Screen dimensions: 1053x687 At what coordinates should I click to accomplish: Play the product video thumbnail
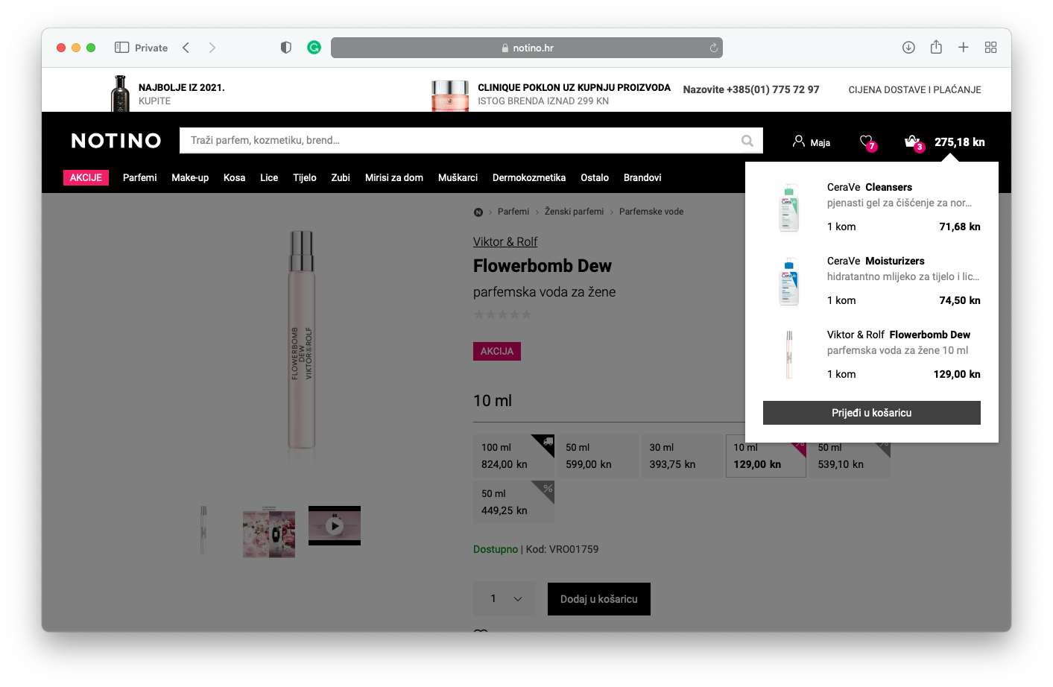coord(335,526)
